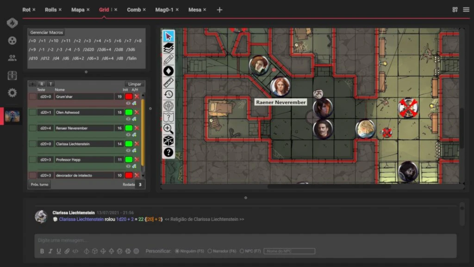Open the chest compendium sidebar icon
This screenshot has height=267, width=474.
click(x=12, y=75)
